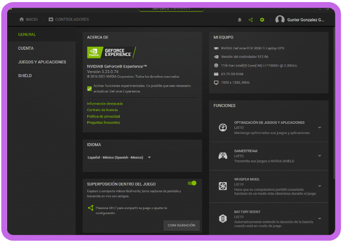This screenshot has width=342, height=243.
Task: Click the RAM icon beside 63.73 GB
Action: pyautogui.click(x=216, y=74)
